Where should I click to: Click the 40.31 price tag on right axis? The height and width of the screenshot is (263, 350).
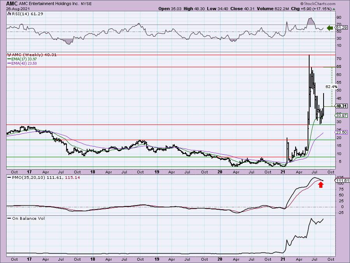pos(341,106)
